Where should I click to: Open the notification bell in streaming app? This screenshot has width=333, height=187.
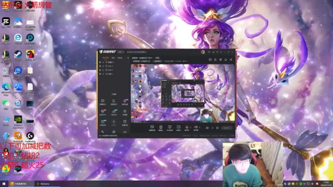pyautogui.click(x=226, y=59)
